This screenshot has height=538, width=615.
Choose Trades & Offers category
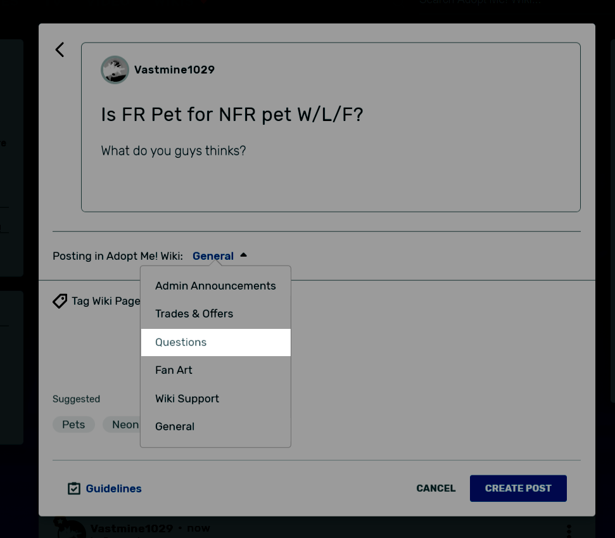(x=216, y=314)
